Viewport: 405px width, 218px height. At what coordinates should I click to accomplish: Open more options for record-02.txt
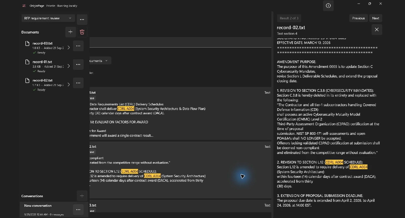(78, 83)
